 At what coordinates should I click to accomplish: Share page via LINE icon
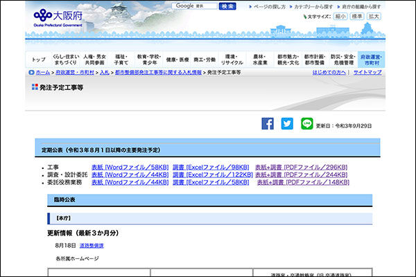pyautogui.click(x=307, y=124)
